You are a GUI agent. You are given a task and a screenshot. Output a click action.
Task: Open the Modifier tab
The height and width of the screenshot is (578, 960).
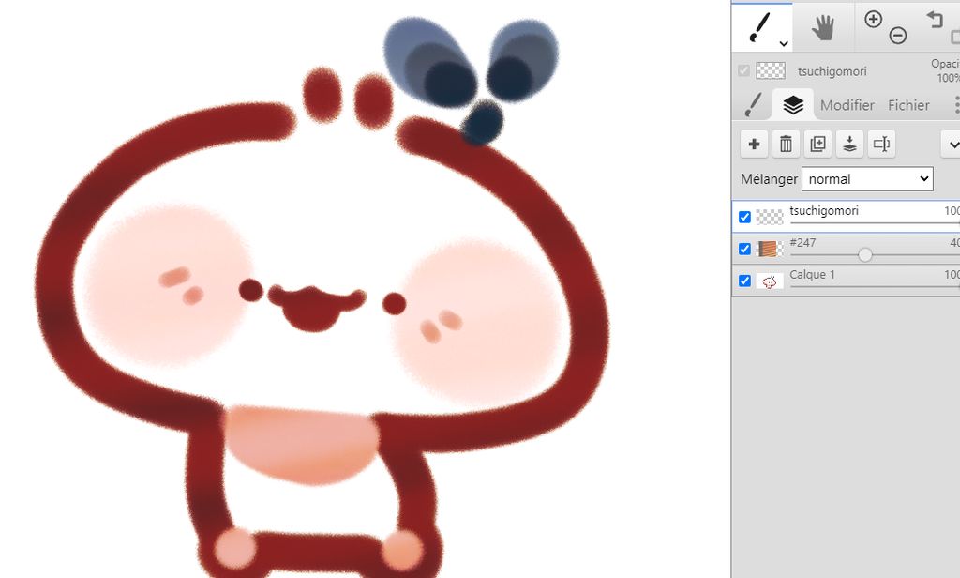point(847,105)
